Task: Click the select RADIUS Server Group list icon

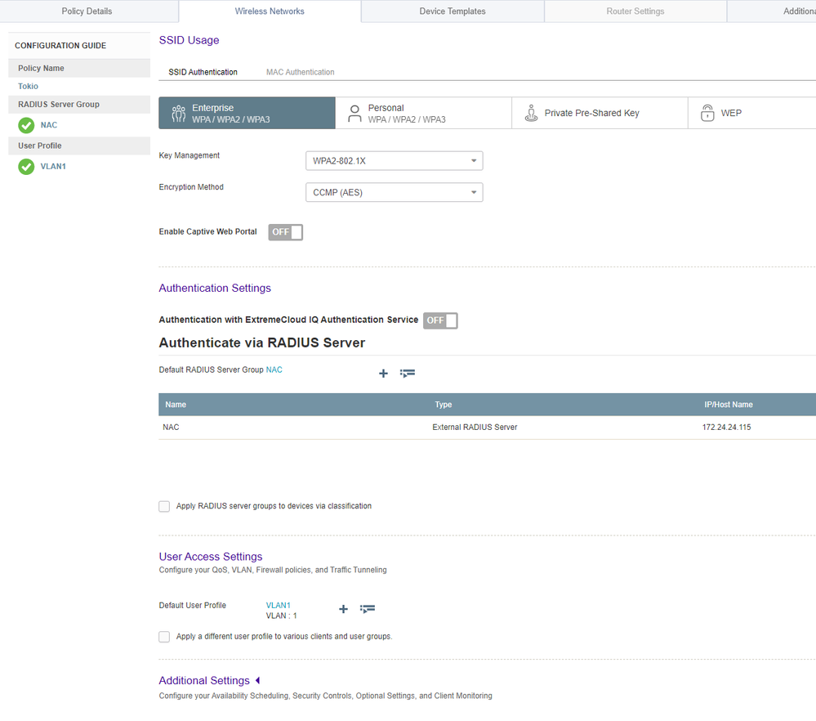Action: coord(408,374)
